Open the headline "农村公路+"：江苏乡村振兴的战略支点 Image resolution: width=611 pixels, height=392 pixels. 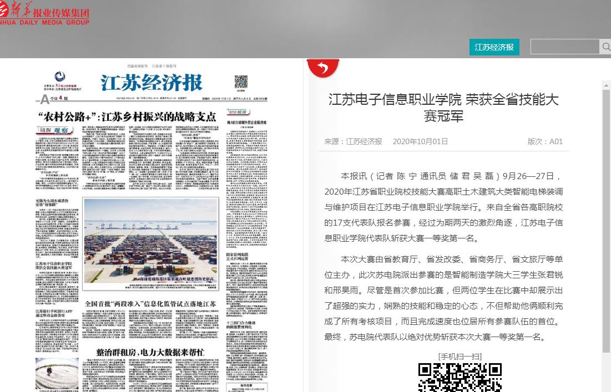pos(127,116)
